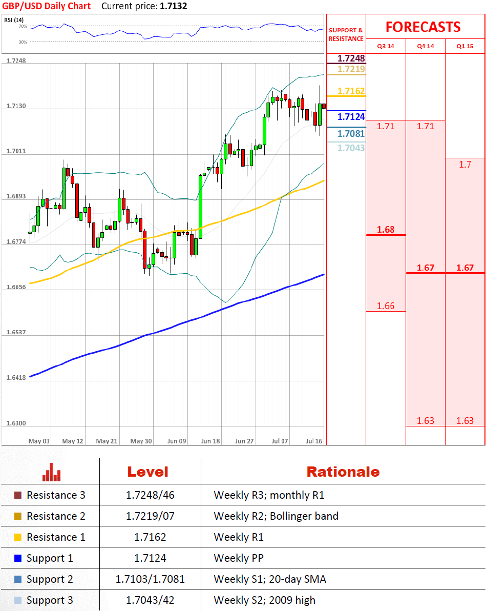Click the Resistance 2 row label

tap(56, 516)
